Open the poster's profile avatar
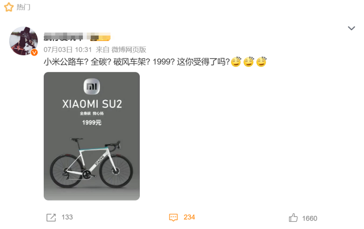This screenshot has height=229, width=364. coord(24,41)
